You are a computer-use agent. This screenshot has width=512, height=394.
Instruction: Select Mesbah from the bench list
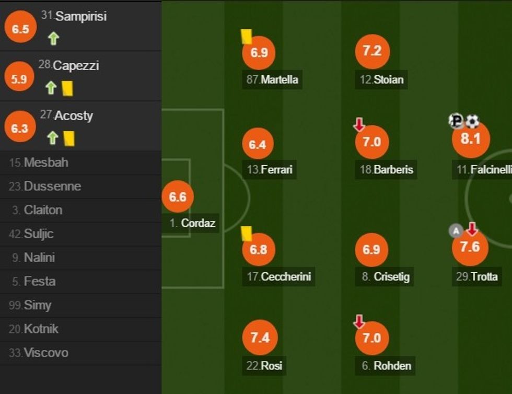click(x=46, y=163)
